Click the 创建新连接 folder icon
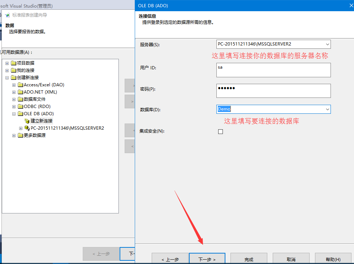 tap(14, 77)
